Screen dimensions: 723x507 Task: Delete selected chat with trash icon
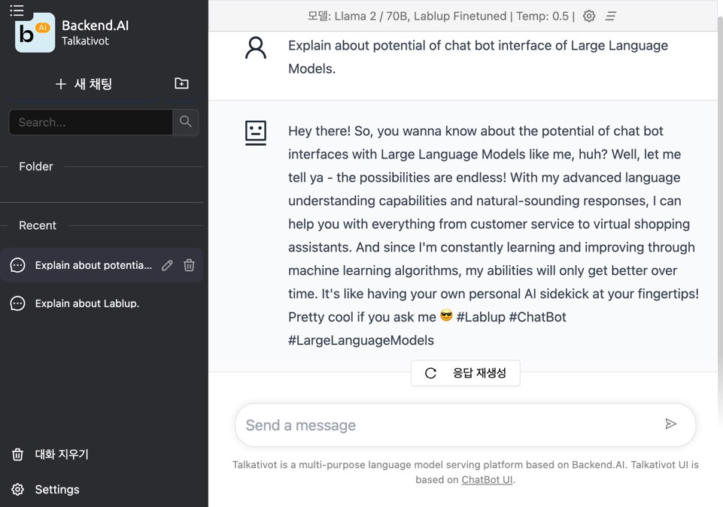pyautogui.click(x=190, y=265)
